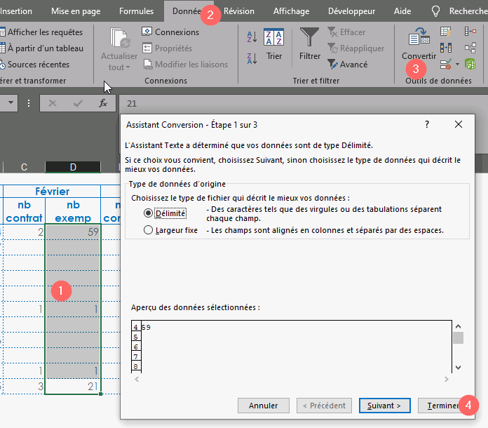Switch to the Formules ribbon tab
Screen dimensions: 488x428
[136, 11]
